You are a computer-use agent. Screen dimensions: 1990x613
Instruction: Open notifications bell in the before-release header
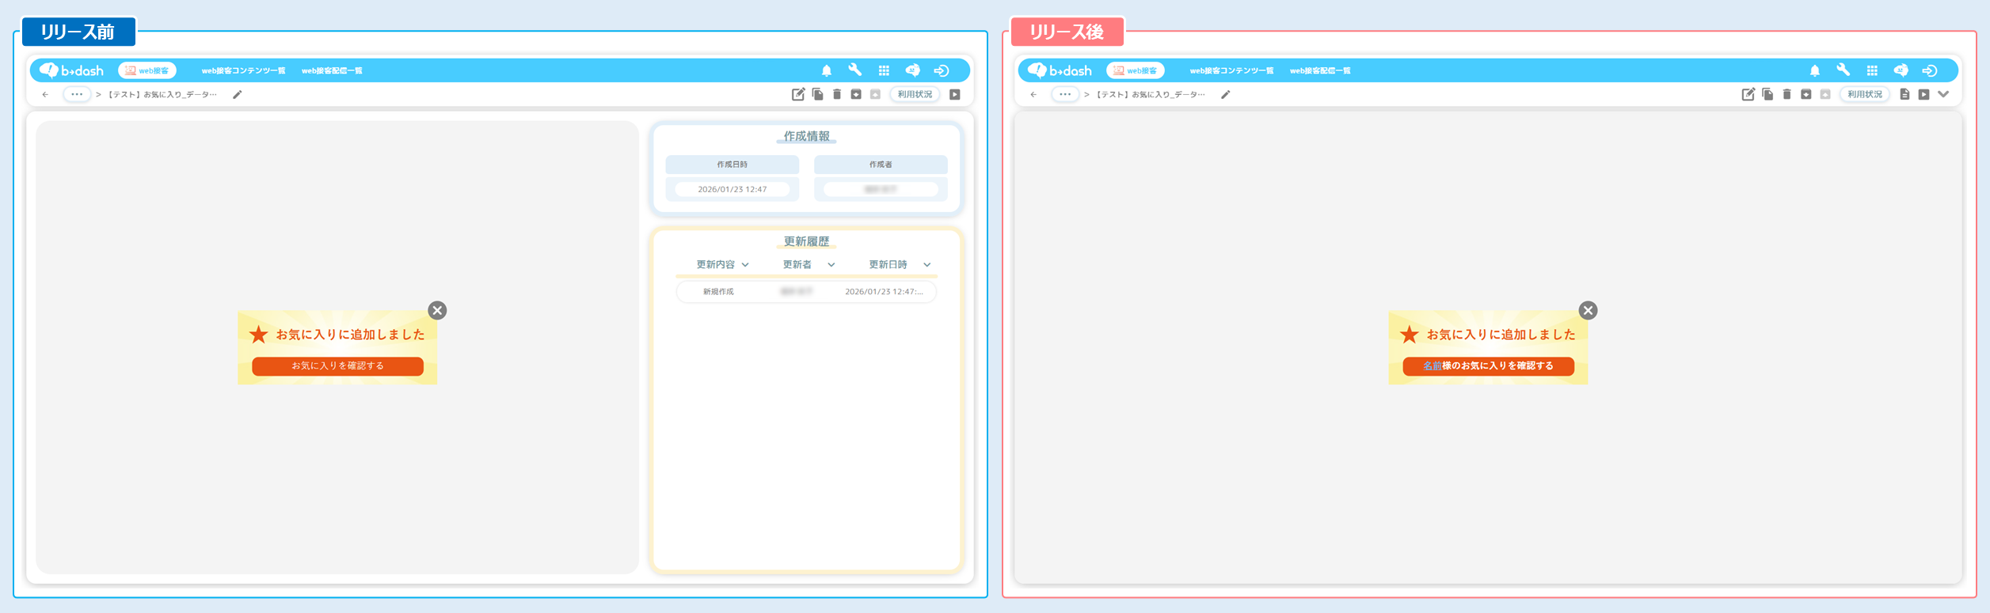click(826, 70)
